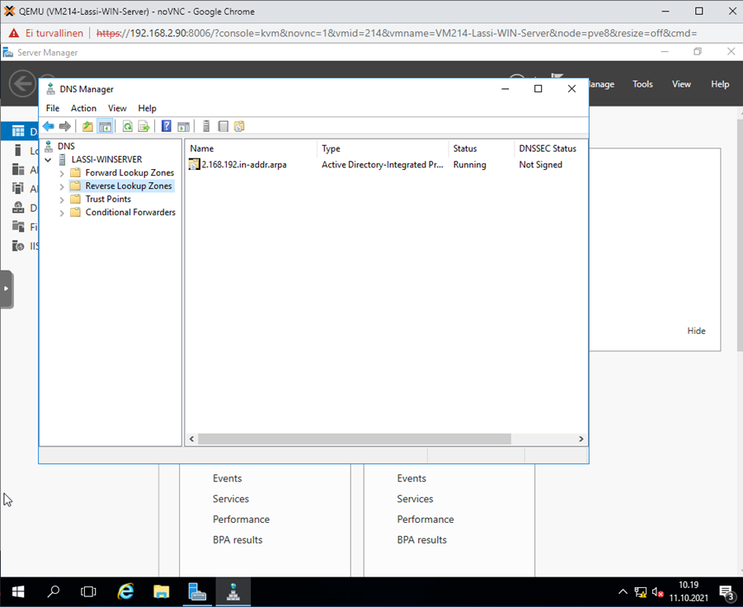
Task: Click the right arrow of the horizontal scrollbar
Action: (x=581, y=439)
